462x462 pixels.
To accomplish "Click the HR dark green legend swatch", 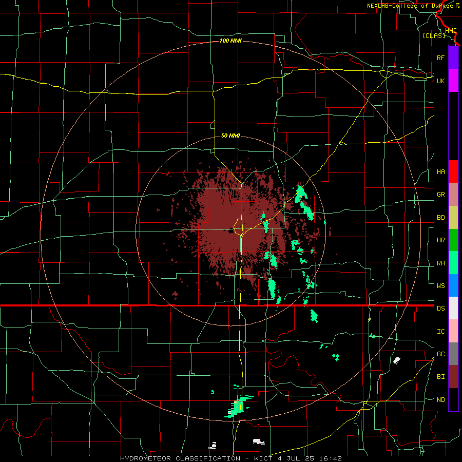I will [453, 240].
